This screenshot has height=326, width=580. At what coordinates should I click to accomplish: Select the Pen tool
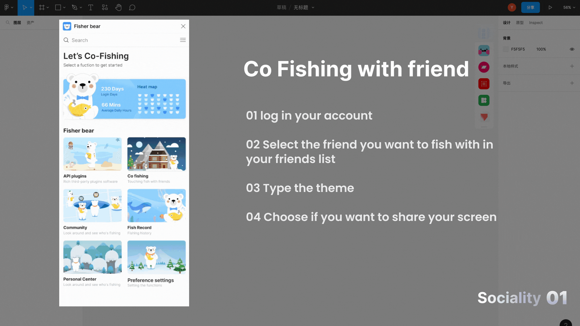[75, 8]
